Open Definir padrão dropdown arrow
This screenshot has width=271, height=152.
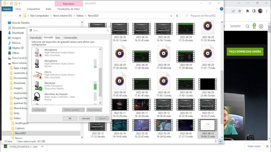pyautogui.click(x=83, y=110)
